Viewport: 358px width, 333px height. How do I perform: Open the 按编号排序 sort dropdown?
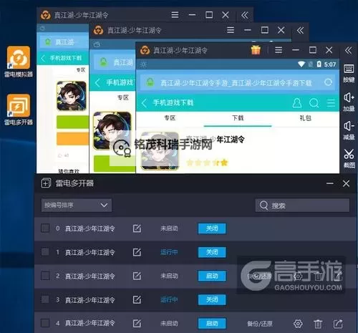tap(77, 205)
